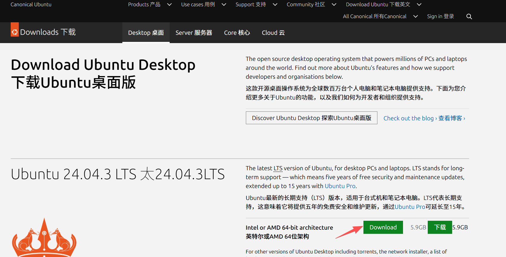Screen dimensions: 506x257
Task: Switch to the Desktop tab
Action: tap(146, 33)
